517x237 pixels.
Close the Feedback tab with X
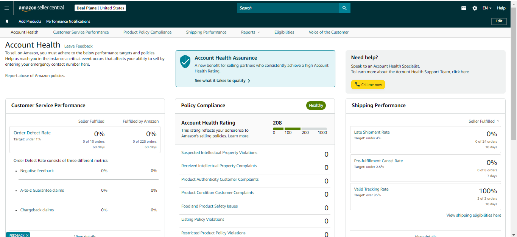coord(27,235)
